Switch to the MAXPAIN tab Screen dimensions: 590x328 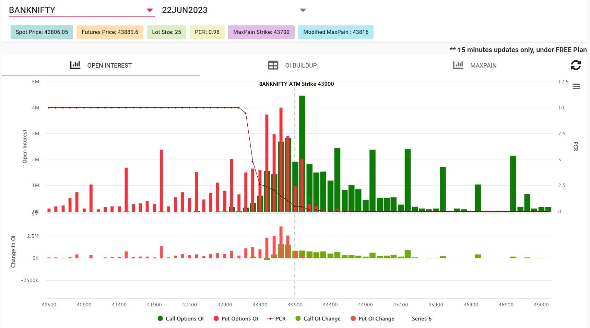point(475,65)
